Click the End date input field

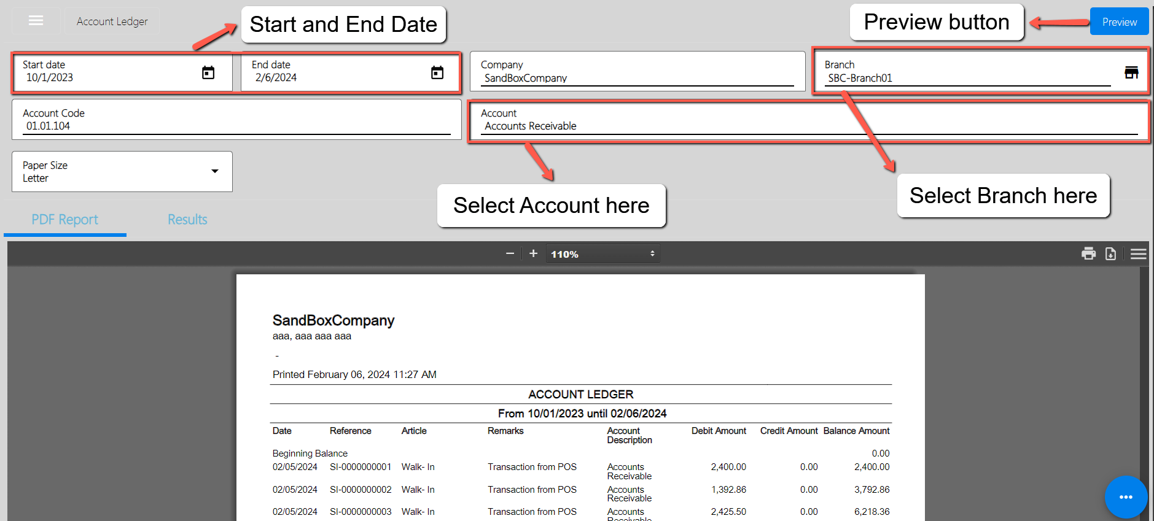[x=349, y=72]
